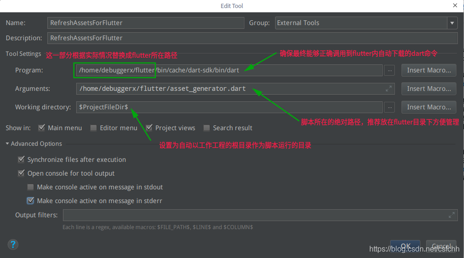
Task: Click Insert Macro for Working directory
Action: 429,107
